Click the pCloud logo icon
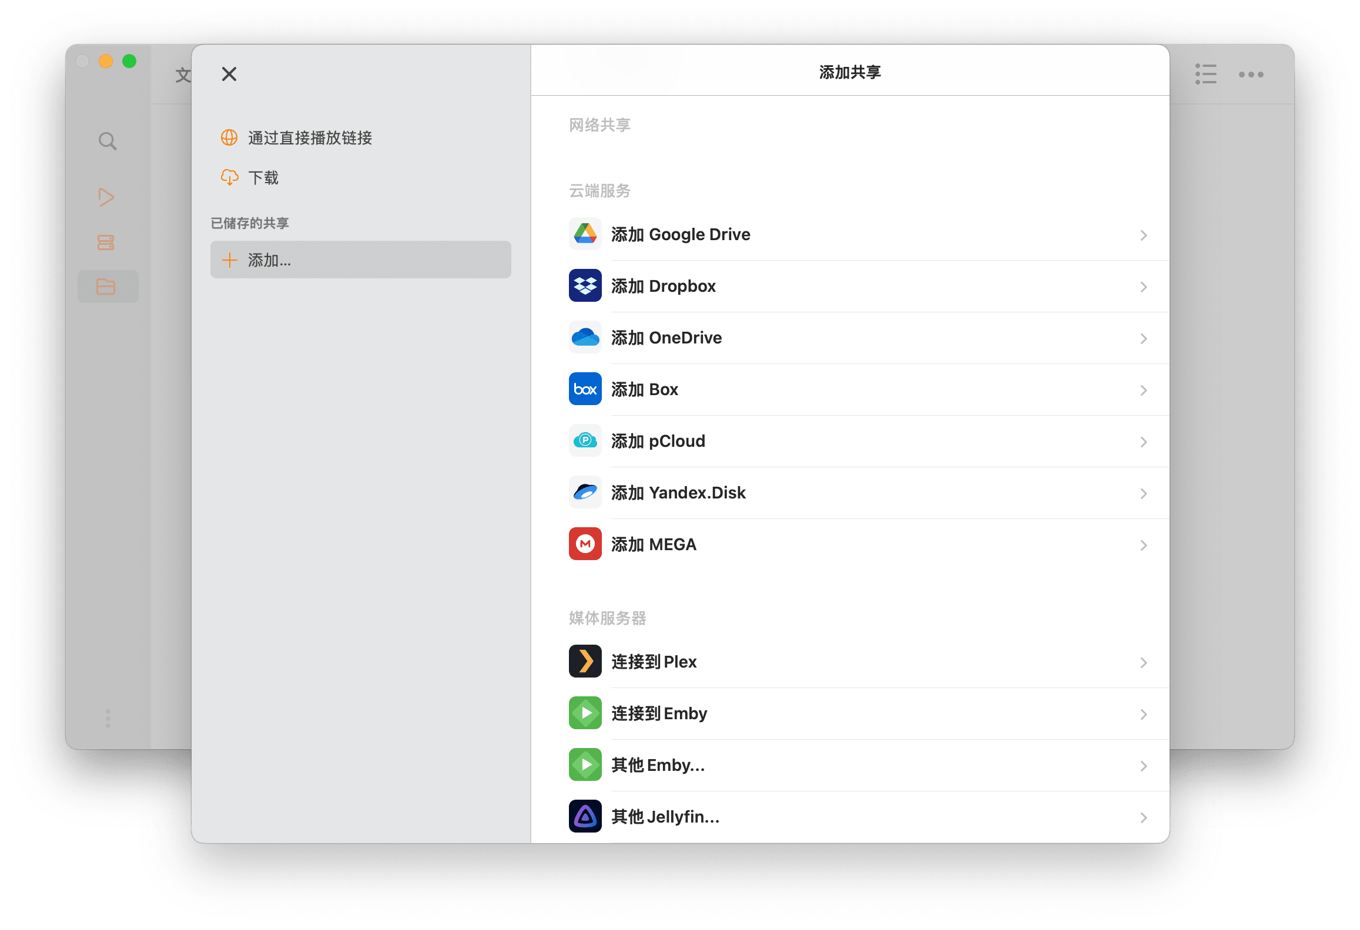This screenshot has width=1360, height=930. [585, 441]
